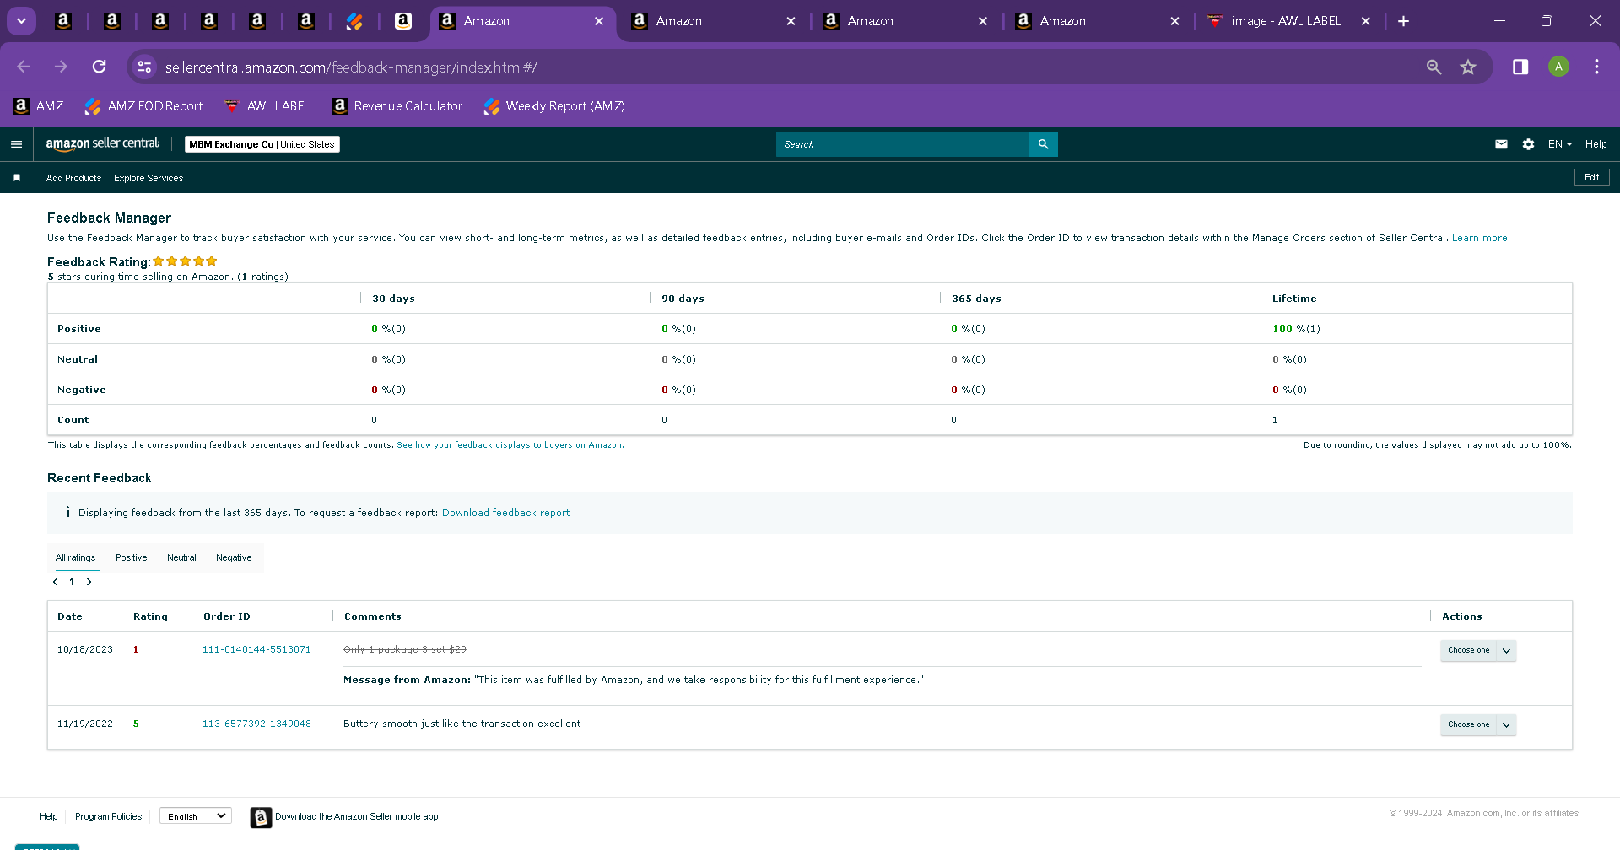
Task: Click See how your feedback displays link
Action: (x=510, y=445)
